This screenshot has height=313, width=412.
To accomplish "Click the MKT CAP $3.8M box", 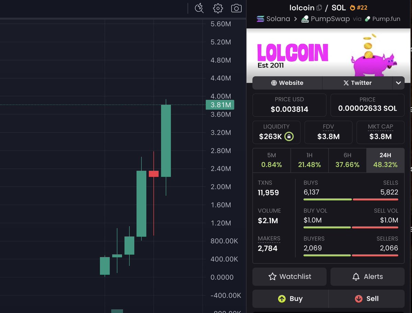I will pyautogui.click(x=380, y=132).
